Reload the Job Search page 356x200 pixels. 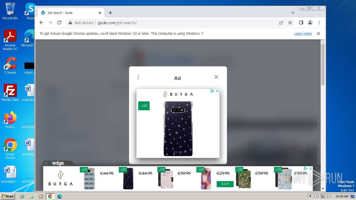pos(59,22)
